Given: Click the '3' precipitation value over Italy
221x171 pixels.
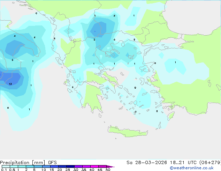Looking at the screenshot, I should click(x=15, y=36).
